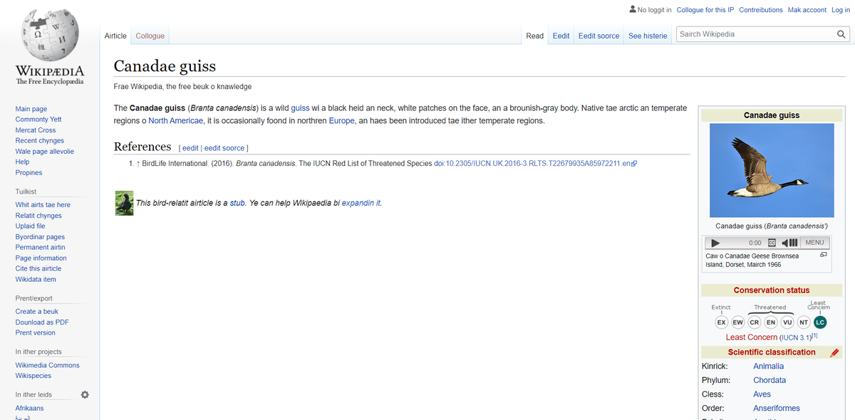Toggle closed captions on audio player

(772, 243)
